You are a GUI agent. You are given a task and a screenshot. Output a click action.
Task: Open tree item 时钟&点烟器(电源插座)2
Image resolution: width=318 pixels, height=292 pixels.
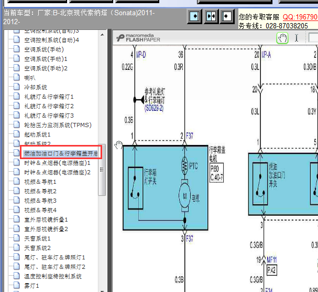pyautogui.click(x=57, y=172)
